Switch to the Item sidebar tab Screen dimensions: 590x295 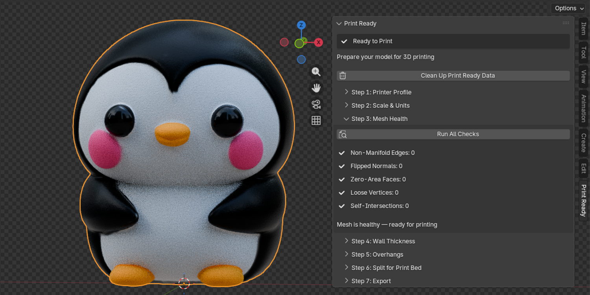583,29
